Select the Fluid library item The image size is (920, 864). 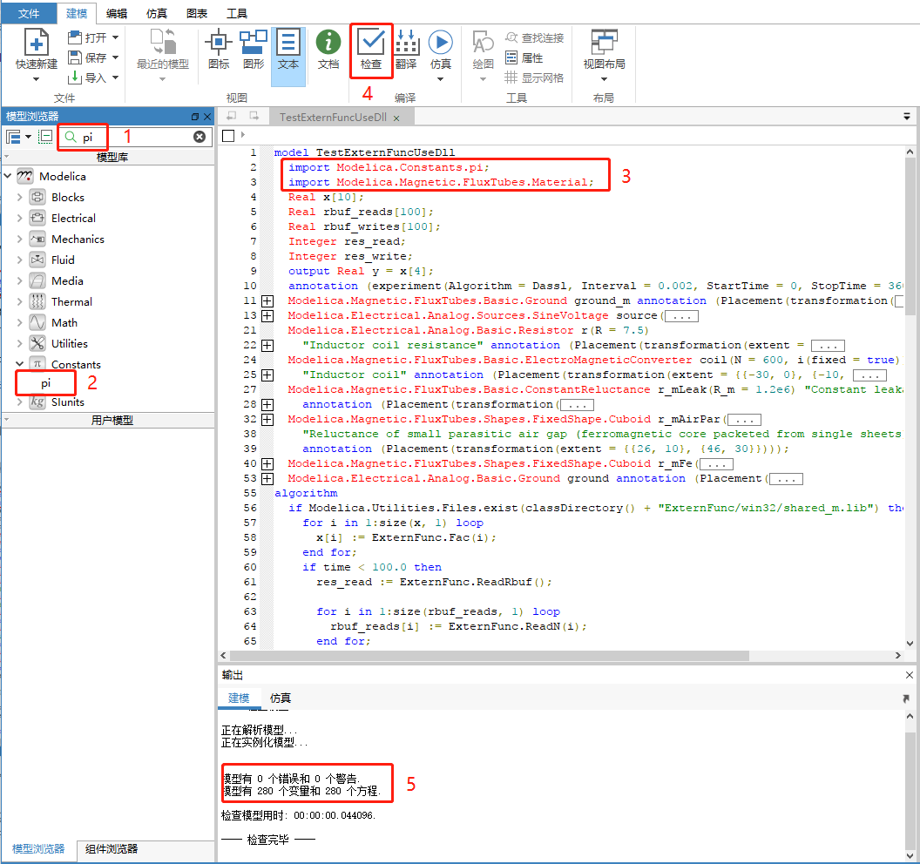pos(63,260)
